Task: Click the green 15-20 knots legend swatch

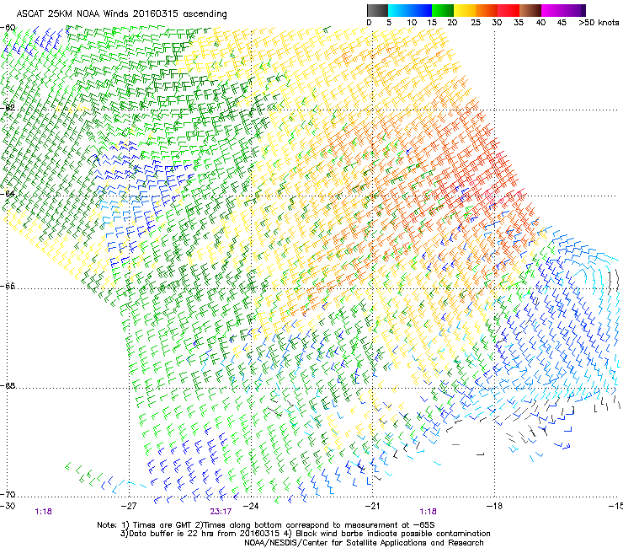Action: (443, 10)
